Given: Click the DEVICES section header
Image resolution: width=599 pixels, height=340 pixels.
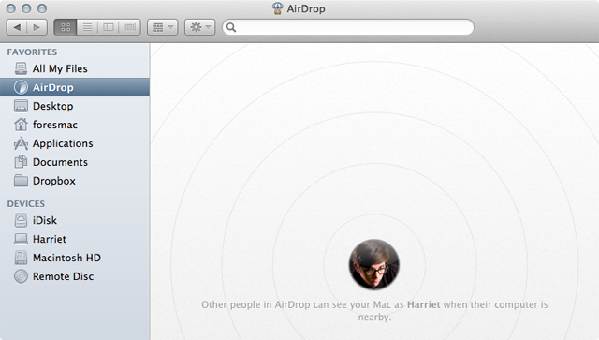Looking at the screenshot, I should (25, 204).
